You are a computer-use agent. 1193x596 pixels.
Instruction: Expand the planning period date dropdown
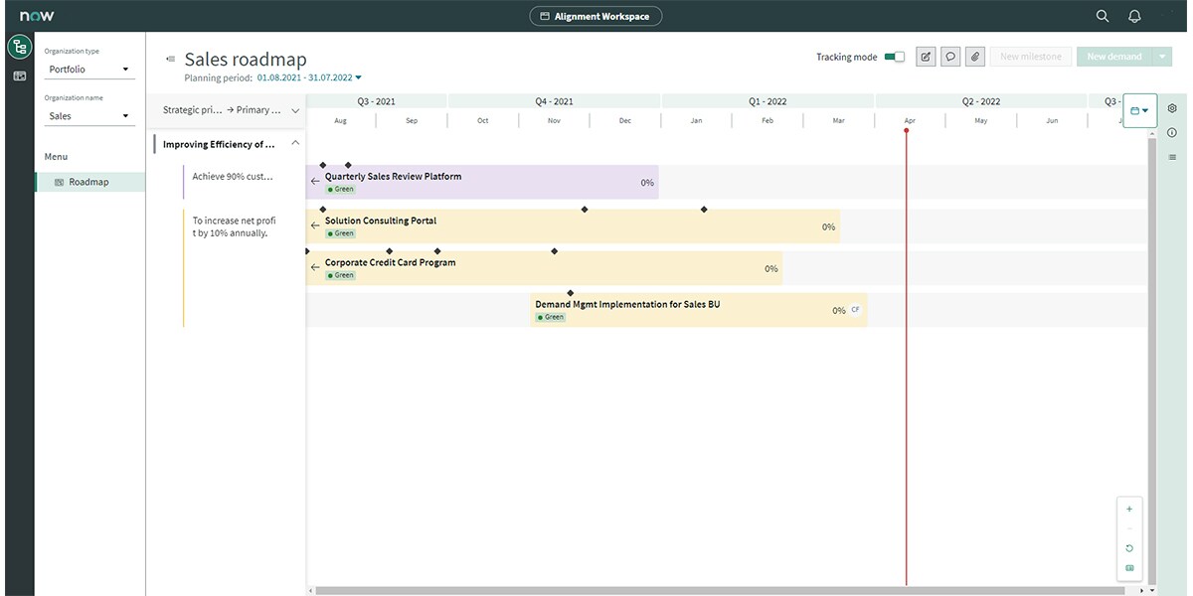[358, 77]
